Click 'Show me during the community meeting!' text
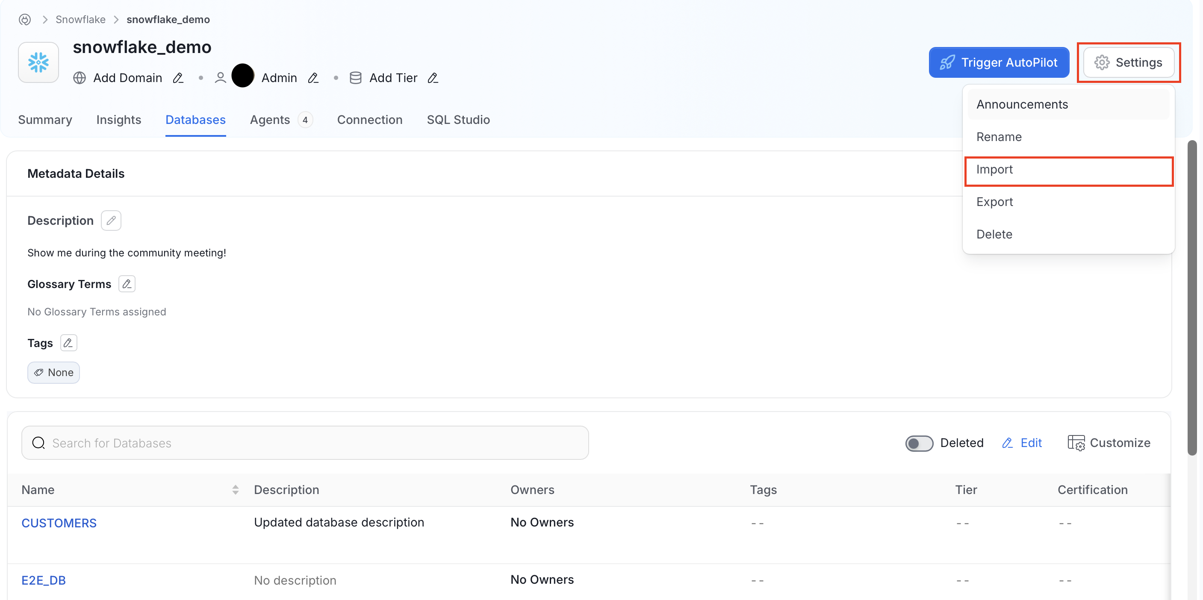This screenshot has height=600, width=1203. pyautogui.click(x=127, y=253)
